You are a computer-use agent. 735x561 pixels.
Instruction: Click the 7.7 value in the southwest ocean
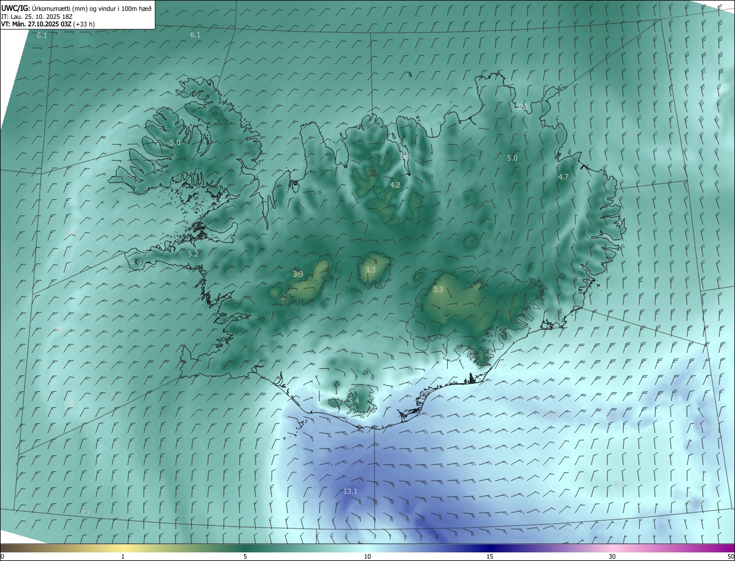coord(86,512)
